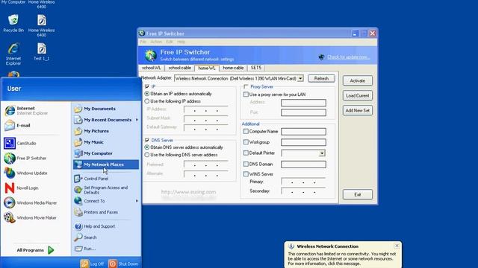Switch to the SET5 tab
The image size is (478, 268).
(x=255, y=68)
